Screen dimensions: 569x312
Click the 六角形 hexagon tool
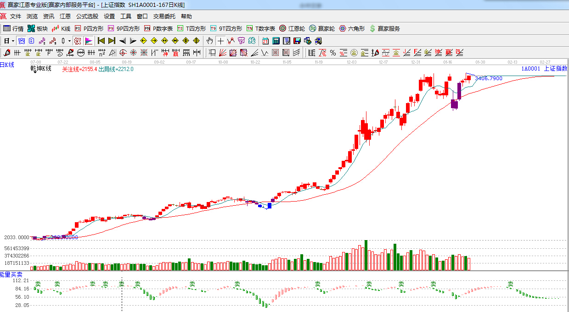click(352, 28)
